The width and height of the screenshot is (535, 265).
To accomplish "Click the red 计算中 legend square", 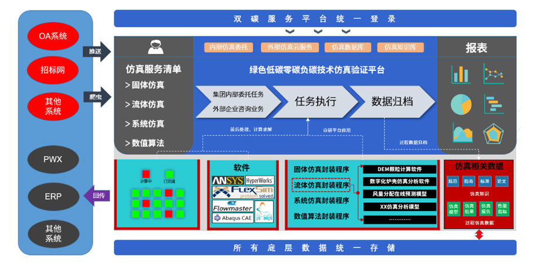I will [x=145, y=174].
